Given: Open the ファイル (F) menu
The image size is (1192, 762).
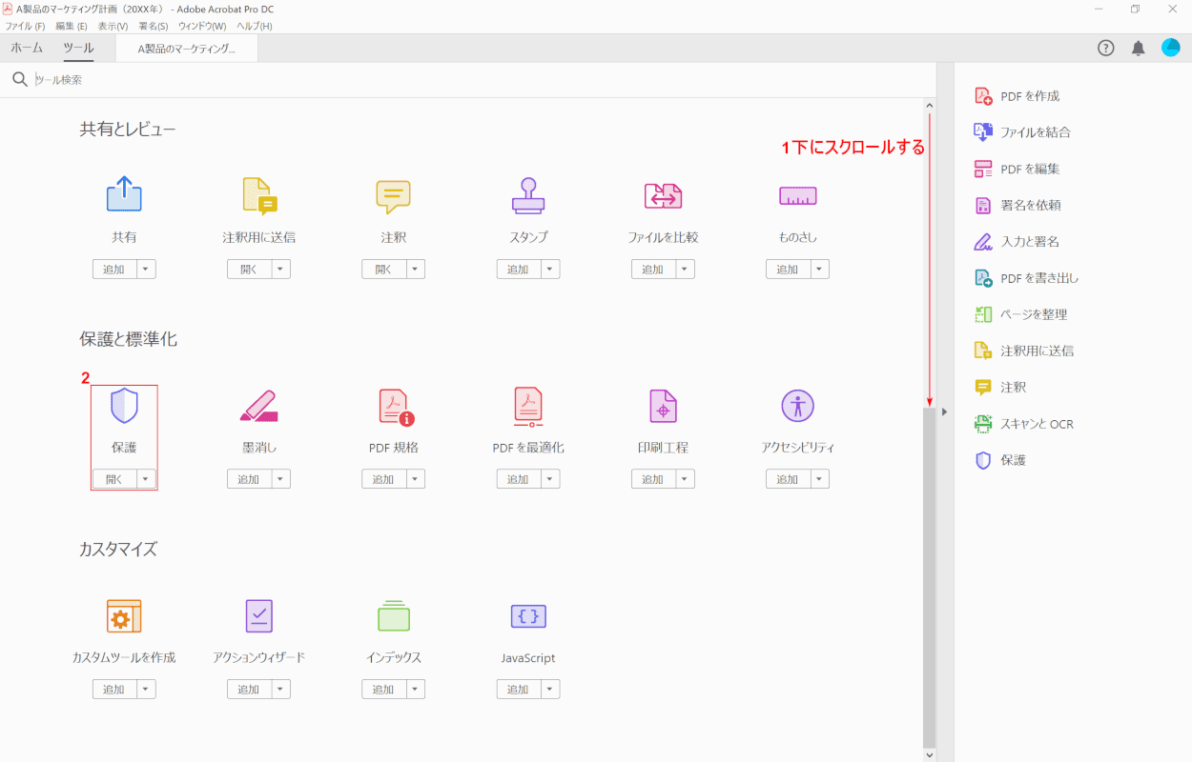Looking at the screenshot, I should tap(25, 26).
